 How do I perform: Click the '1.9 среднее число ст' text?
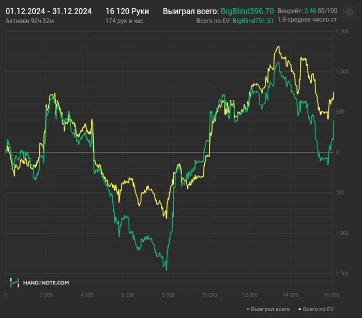tap(307, 20)
